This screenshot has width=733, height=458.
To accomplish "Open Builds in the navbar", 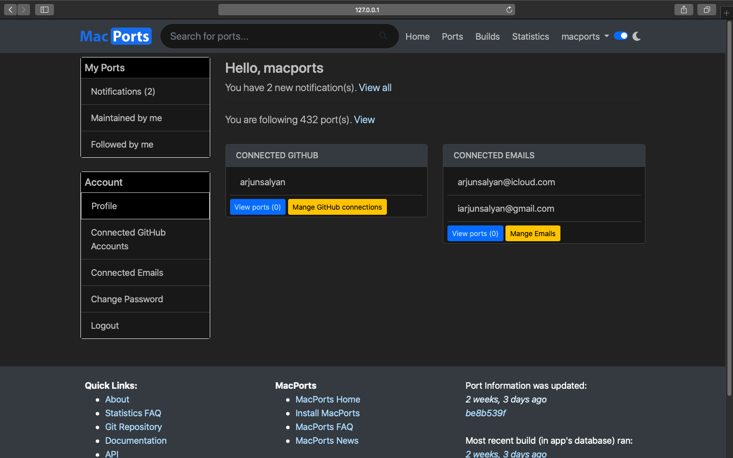I will coord(488,37).
